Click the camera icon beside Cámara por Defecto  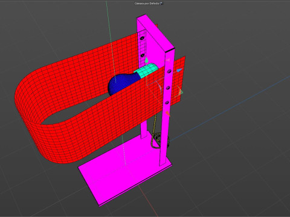point(161,4)
